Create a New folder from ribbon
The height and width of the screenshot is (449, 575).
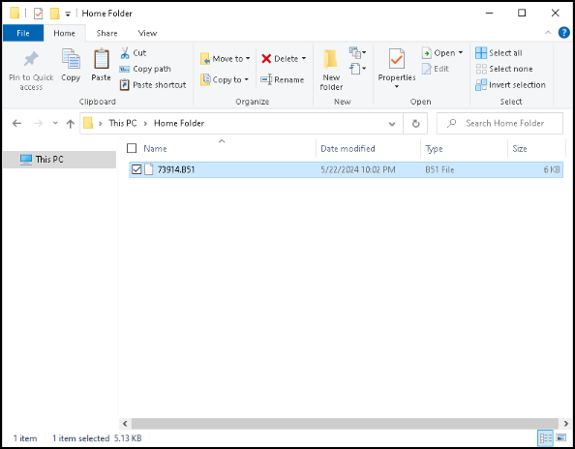331,70
